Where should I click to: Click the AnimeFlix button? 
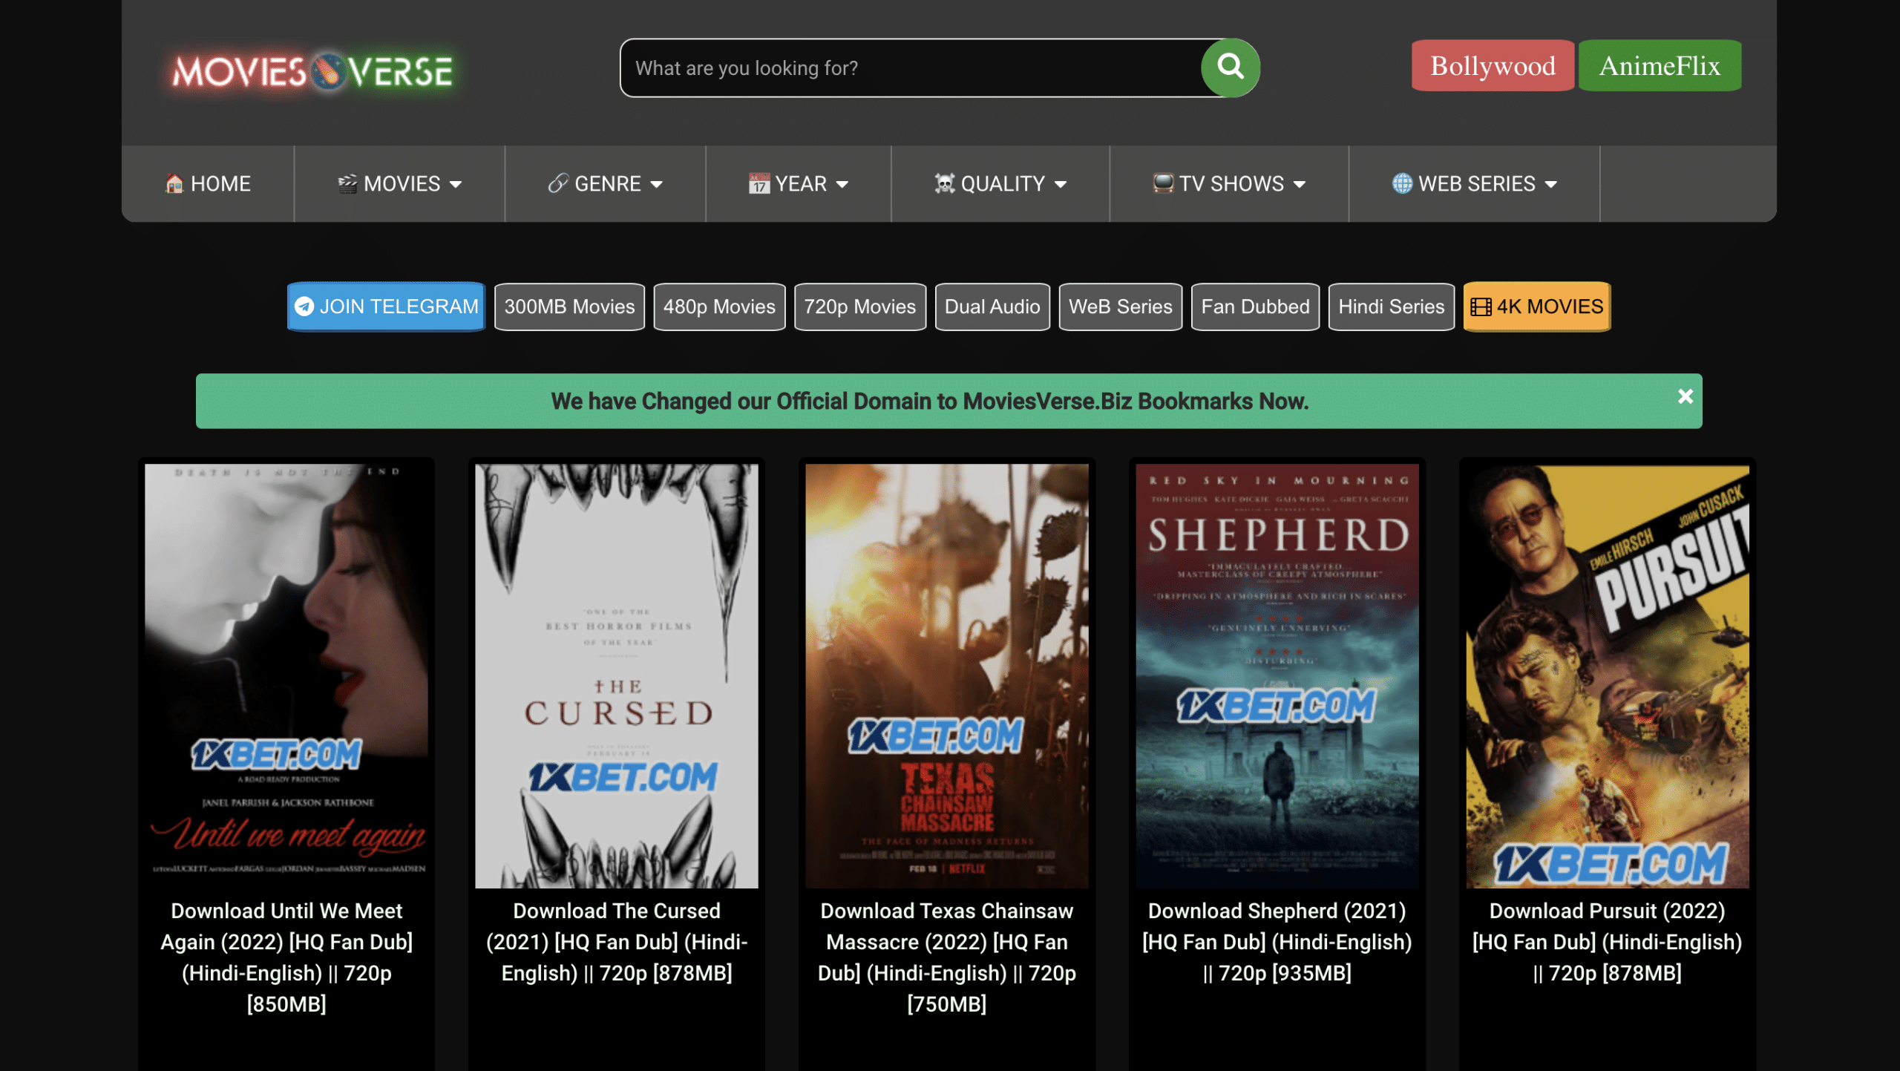[1660, 66]
